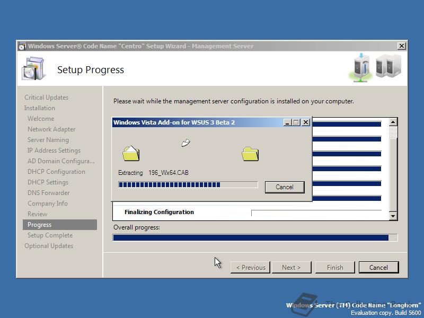Click the flying paper icon in extraction dialog

[186, 143]
